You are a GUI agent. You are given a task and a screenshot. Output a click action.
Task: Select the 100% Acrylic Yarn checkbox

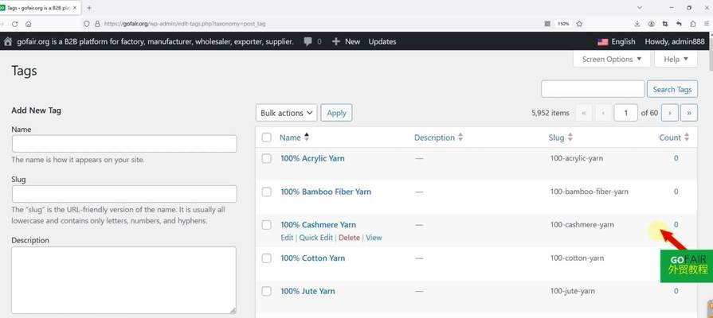(267, 158)
